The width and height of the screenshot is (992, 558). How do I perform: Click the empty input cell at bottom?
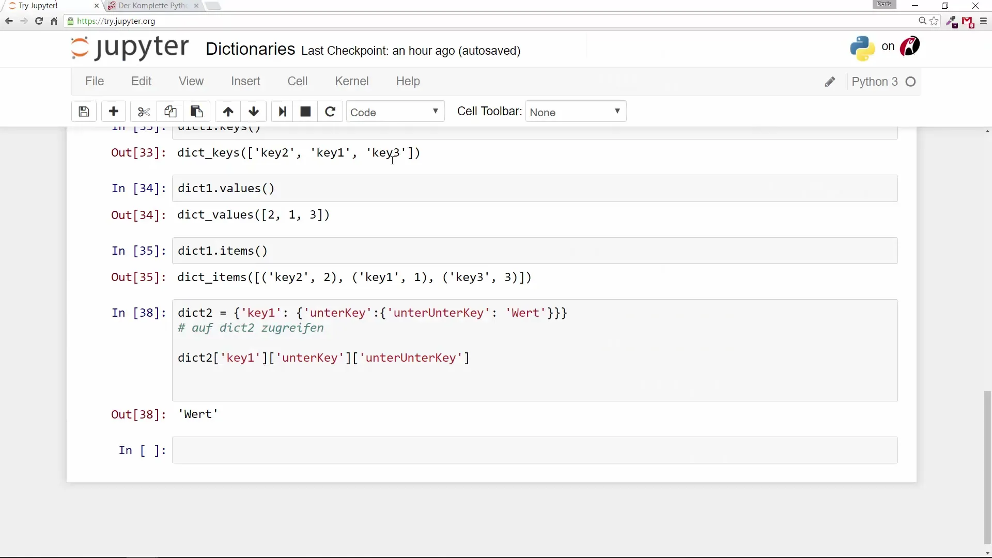(x=535, y=450)
